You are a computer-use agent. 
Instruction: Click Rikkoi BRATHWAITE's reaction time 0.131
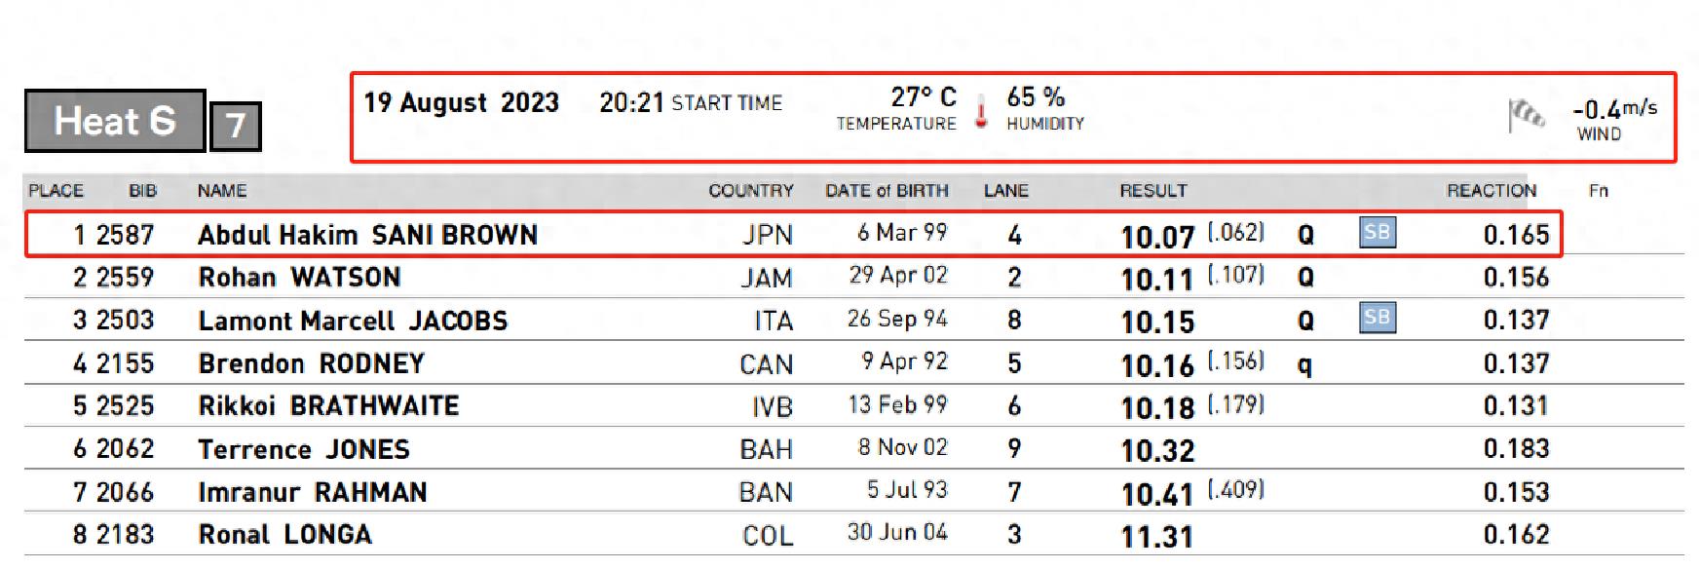[x=1516, y=406]
